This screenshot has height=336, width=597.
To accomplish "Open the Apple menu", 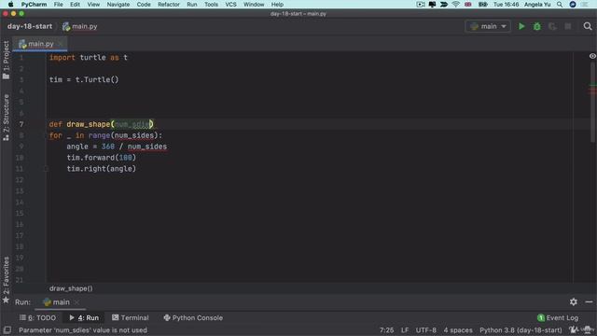I will point(10,4).
